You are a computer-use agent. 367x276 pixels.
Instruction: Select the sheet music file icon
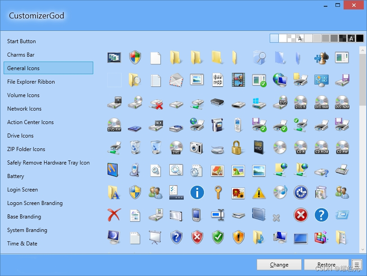pos(217,80)
